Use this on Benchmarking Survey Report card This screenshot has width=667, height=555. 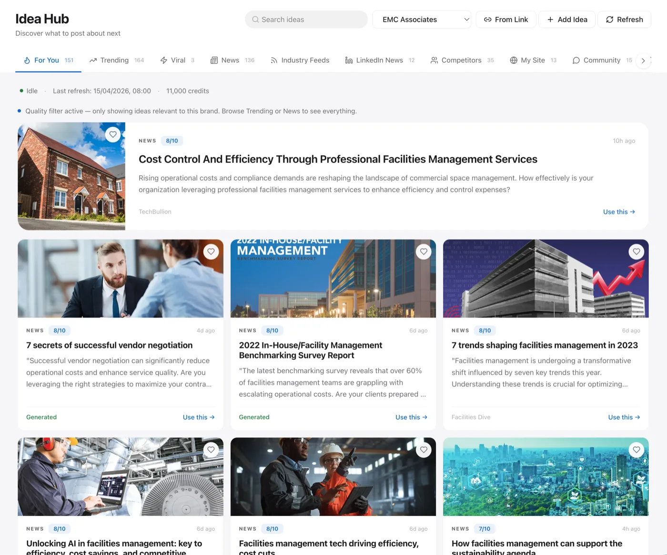(x=411, y=417)
